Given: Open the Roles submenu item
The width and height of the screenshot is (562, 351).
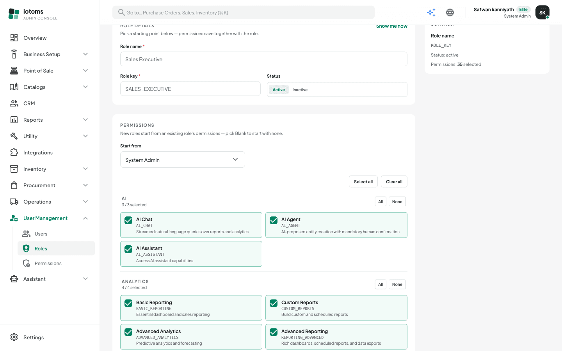Looking at the screenshot, I should [x=56, y=248].
